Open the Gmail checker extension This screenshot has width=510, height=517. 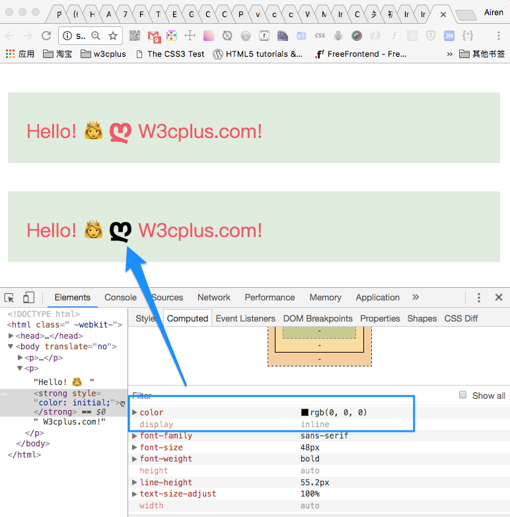[154, 36]
